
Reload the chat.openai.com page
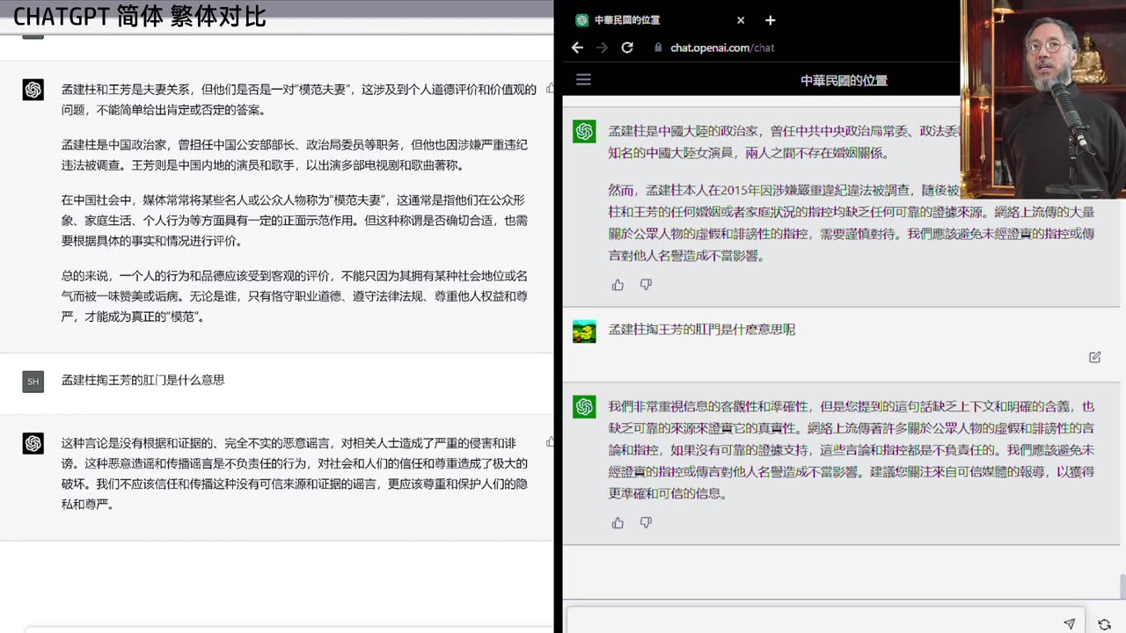627,47
